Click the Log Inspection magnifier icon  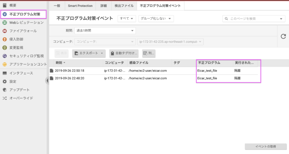(5, 56)
